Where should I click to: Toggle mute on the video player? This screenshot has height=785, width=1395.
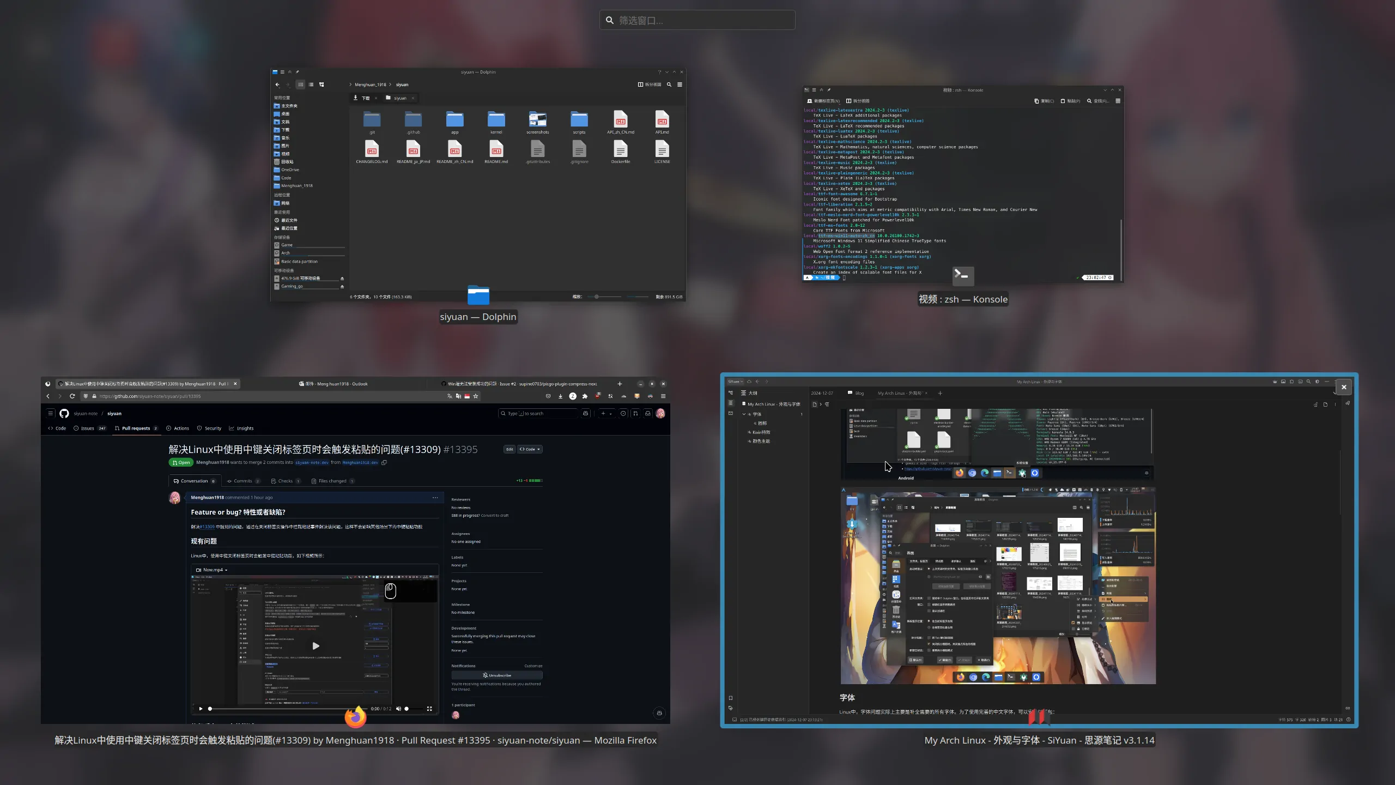click(x=398, y=709)
